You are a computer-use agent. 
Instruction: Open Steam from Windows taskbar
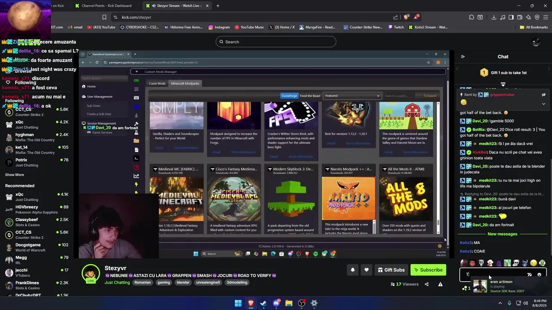pos(263,303)
